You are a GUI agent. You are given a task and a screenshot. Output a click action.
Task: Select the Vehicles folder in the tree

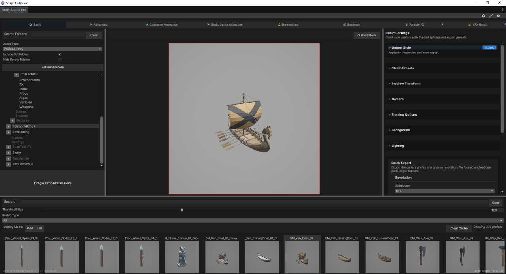click(26, 103)
